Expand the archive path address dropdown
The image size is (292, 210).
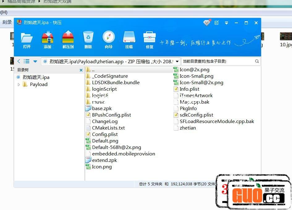pyautogui.click(x=177, y=61)
